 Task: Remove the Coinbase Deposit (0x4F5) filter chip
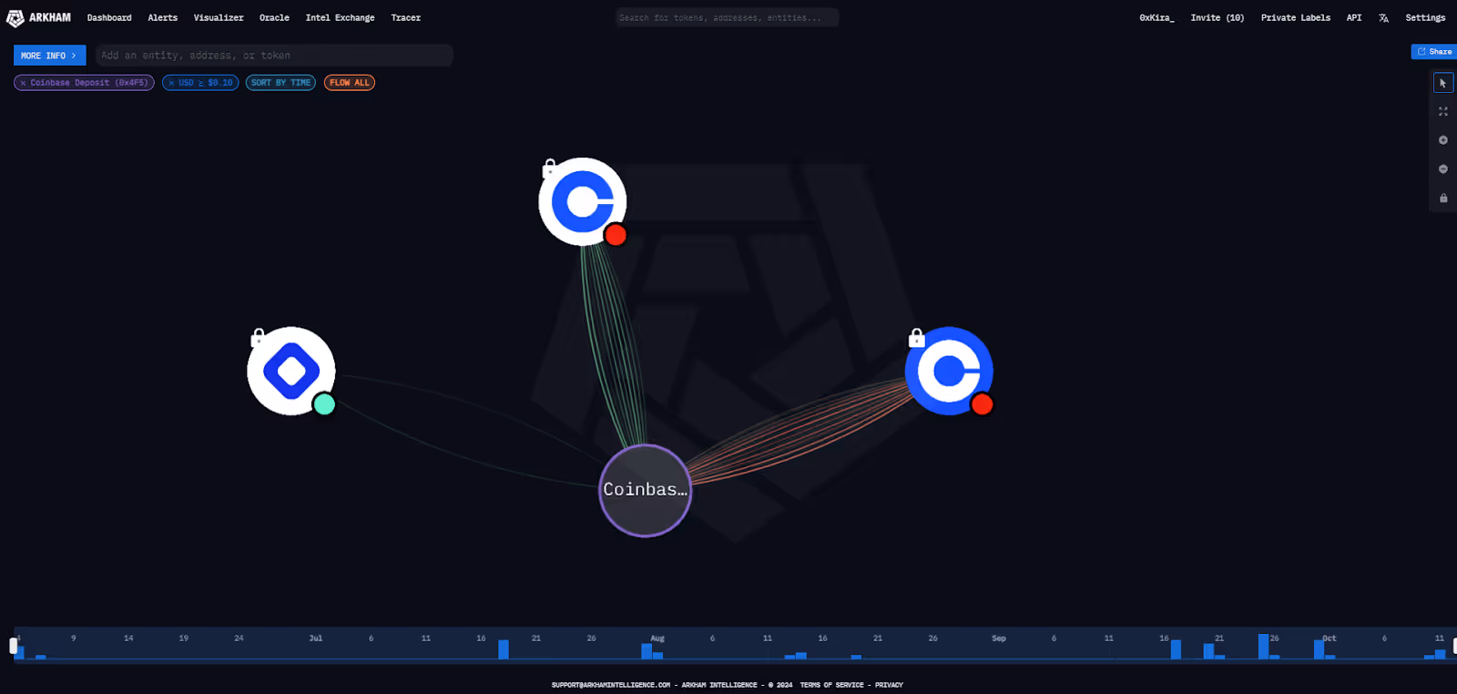[x=23, y=83]
